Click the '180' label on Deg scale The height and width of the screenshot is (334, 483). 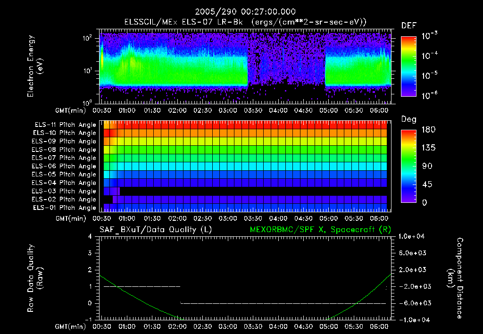428,130
